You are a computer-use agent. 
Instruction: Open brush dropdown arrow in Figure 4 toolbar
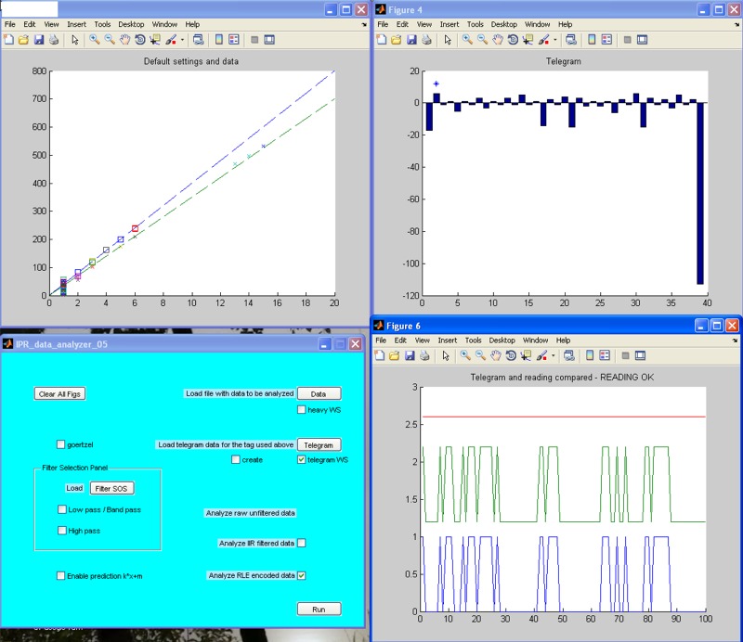[554, 40]
